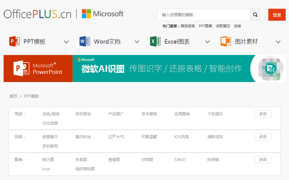The image size is (289, 180).
Task: Click the Word icon beside Word文档
Action: [85, 41]
